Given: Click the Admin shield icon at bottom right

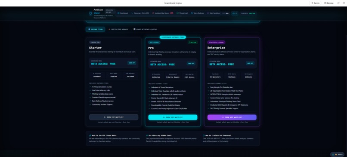Looking at the screenshot, I should coord(333,154).
